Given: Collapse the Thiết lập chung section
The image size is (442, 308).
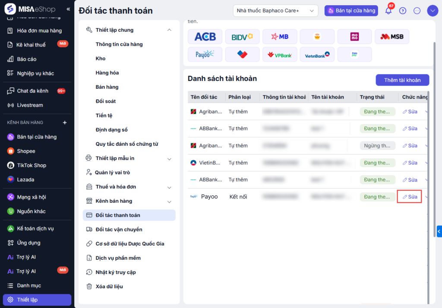Looking at the screenshot, I should 169,30.
